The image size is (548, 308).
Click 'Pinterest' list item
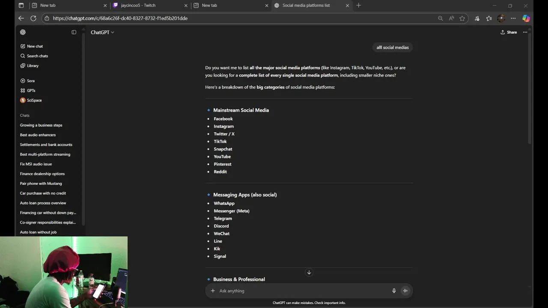click(223, 164)
